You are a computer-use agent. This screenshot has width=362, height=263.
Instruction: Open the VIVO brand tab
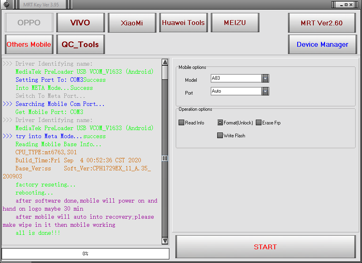[x=80, y=23]
